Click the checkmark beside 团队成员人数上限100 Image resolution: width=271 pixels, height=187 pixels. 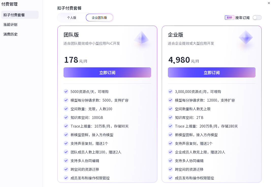click(66, 152)
